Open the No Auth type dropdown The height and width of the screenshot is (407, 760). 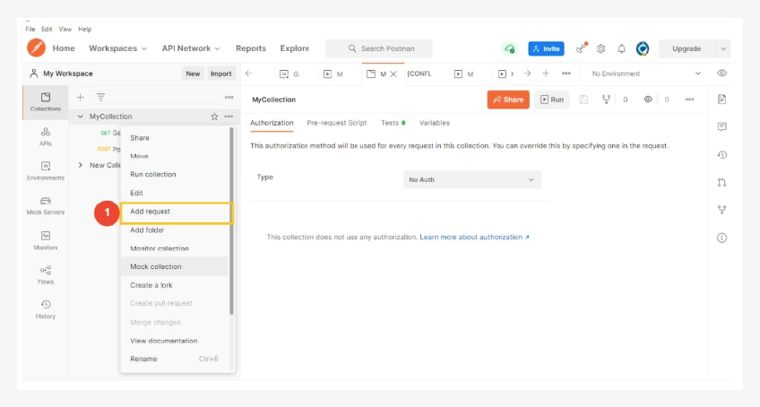(x=472, y=179)
